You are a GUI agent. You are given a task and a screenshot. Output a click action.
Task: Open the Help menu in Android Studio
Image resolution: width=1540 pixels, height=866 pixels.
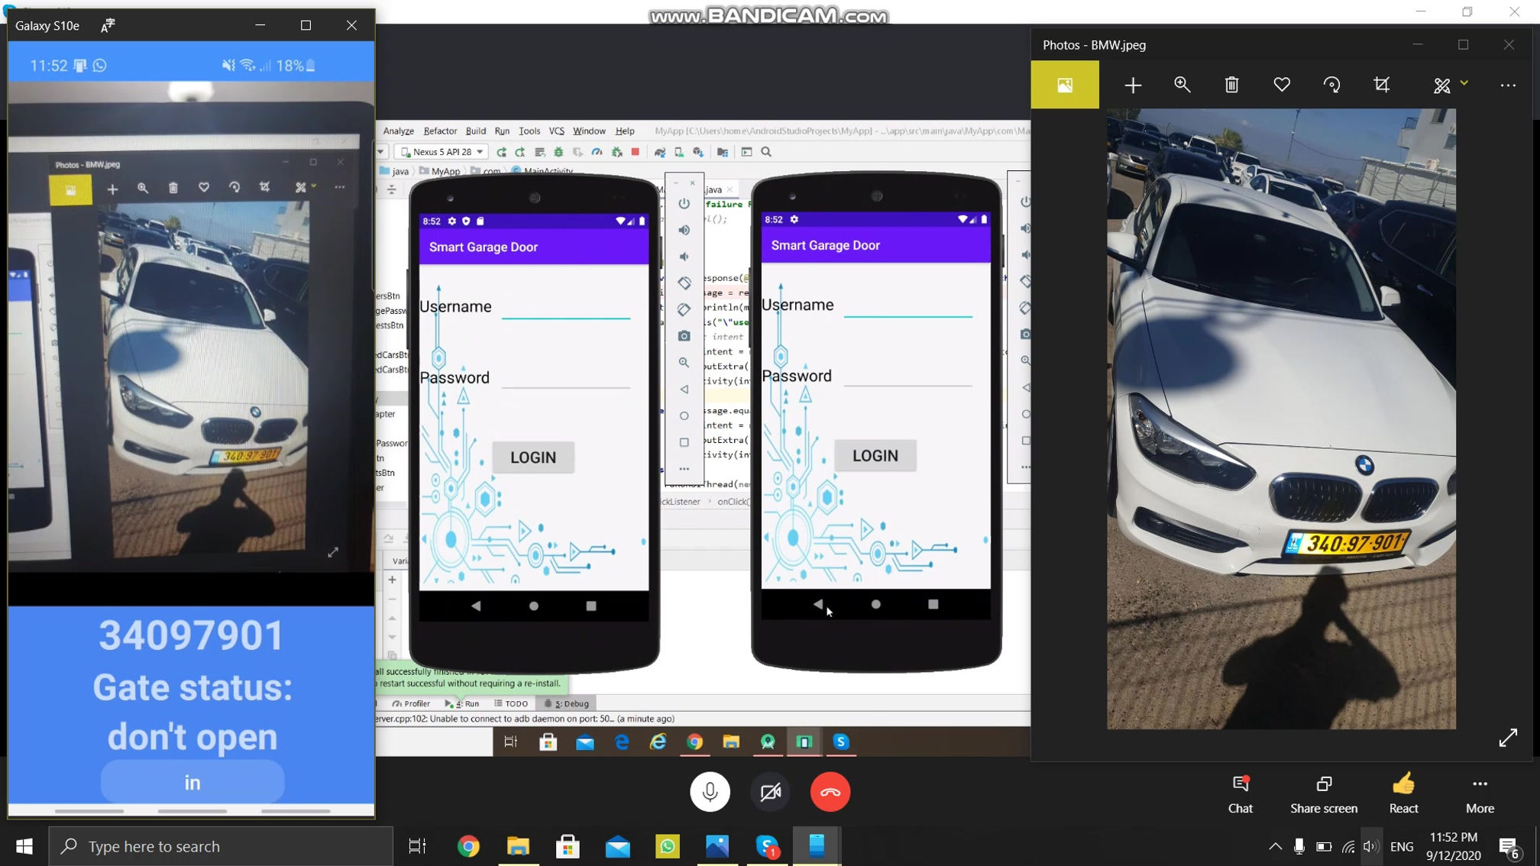625,131
